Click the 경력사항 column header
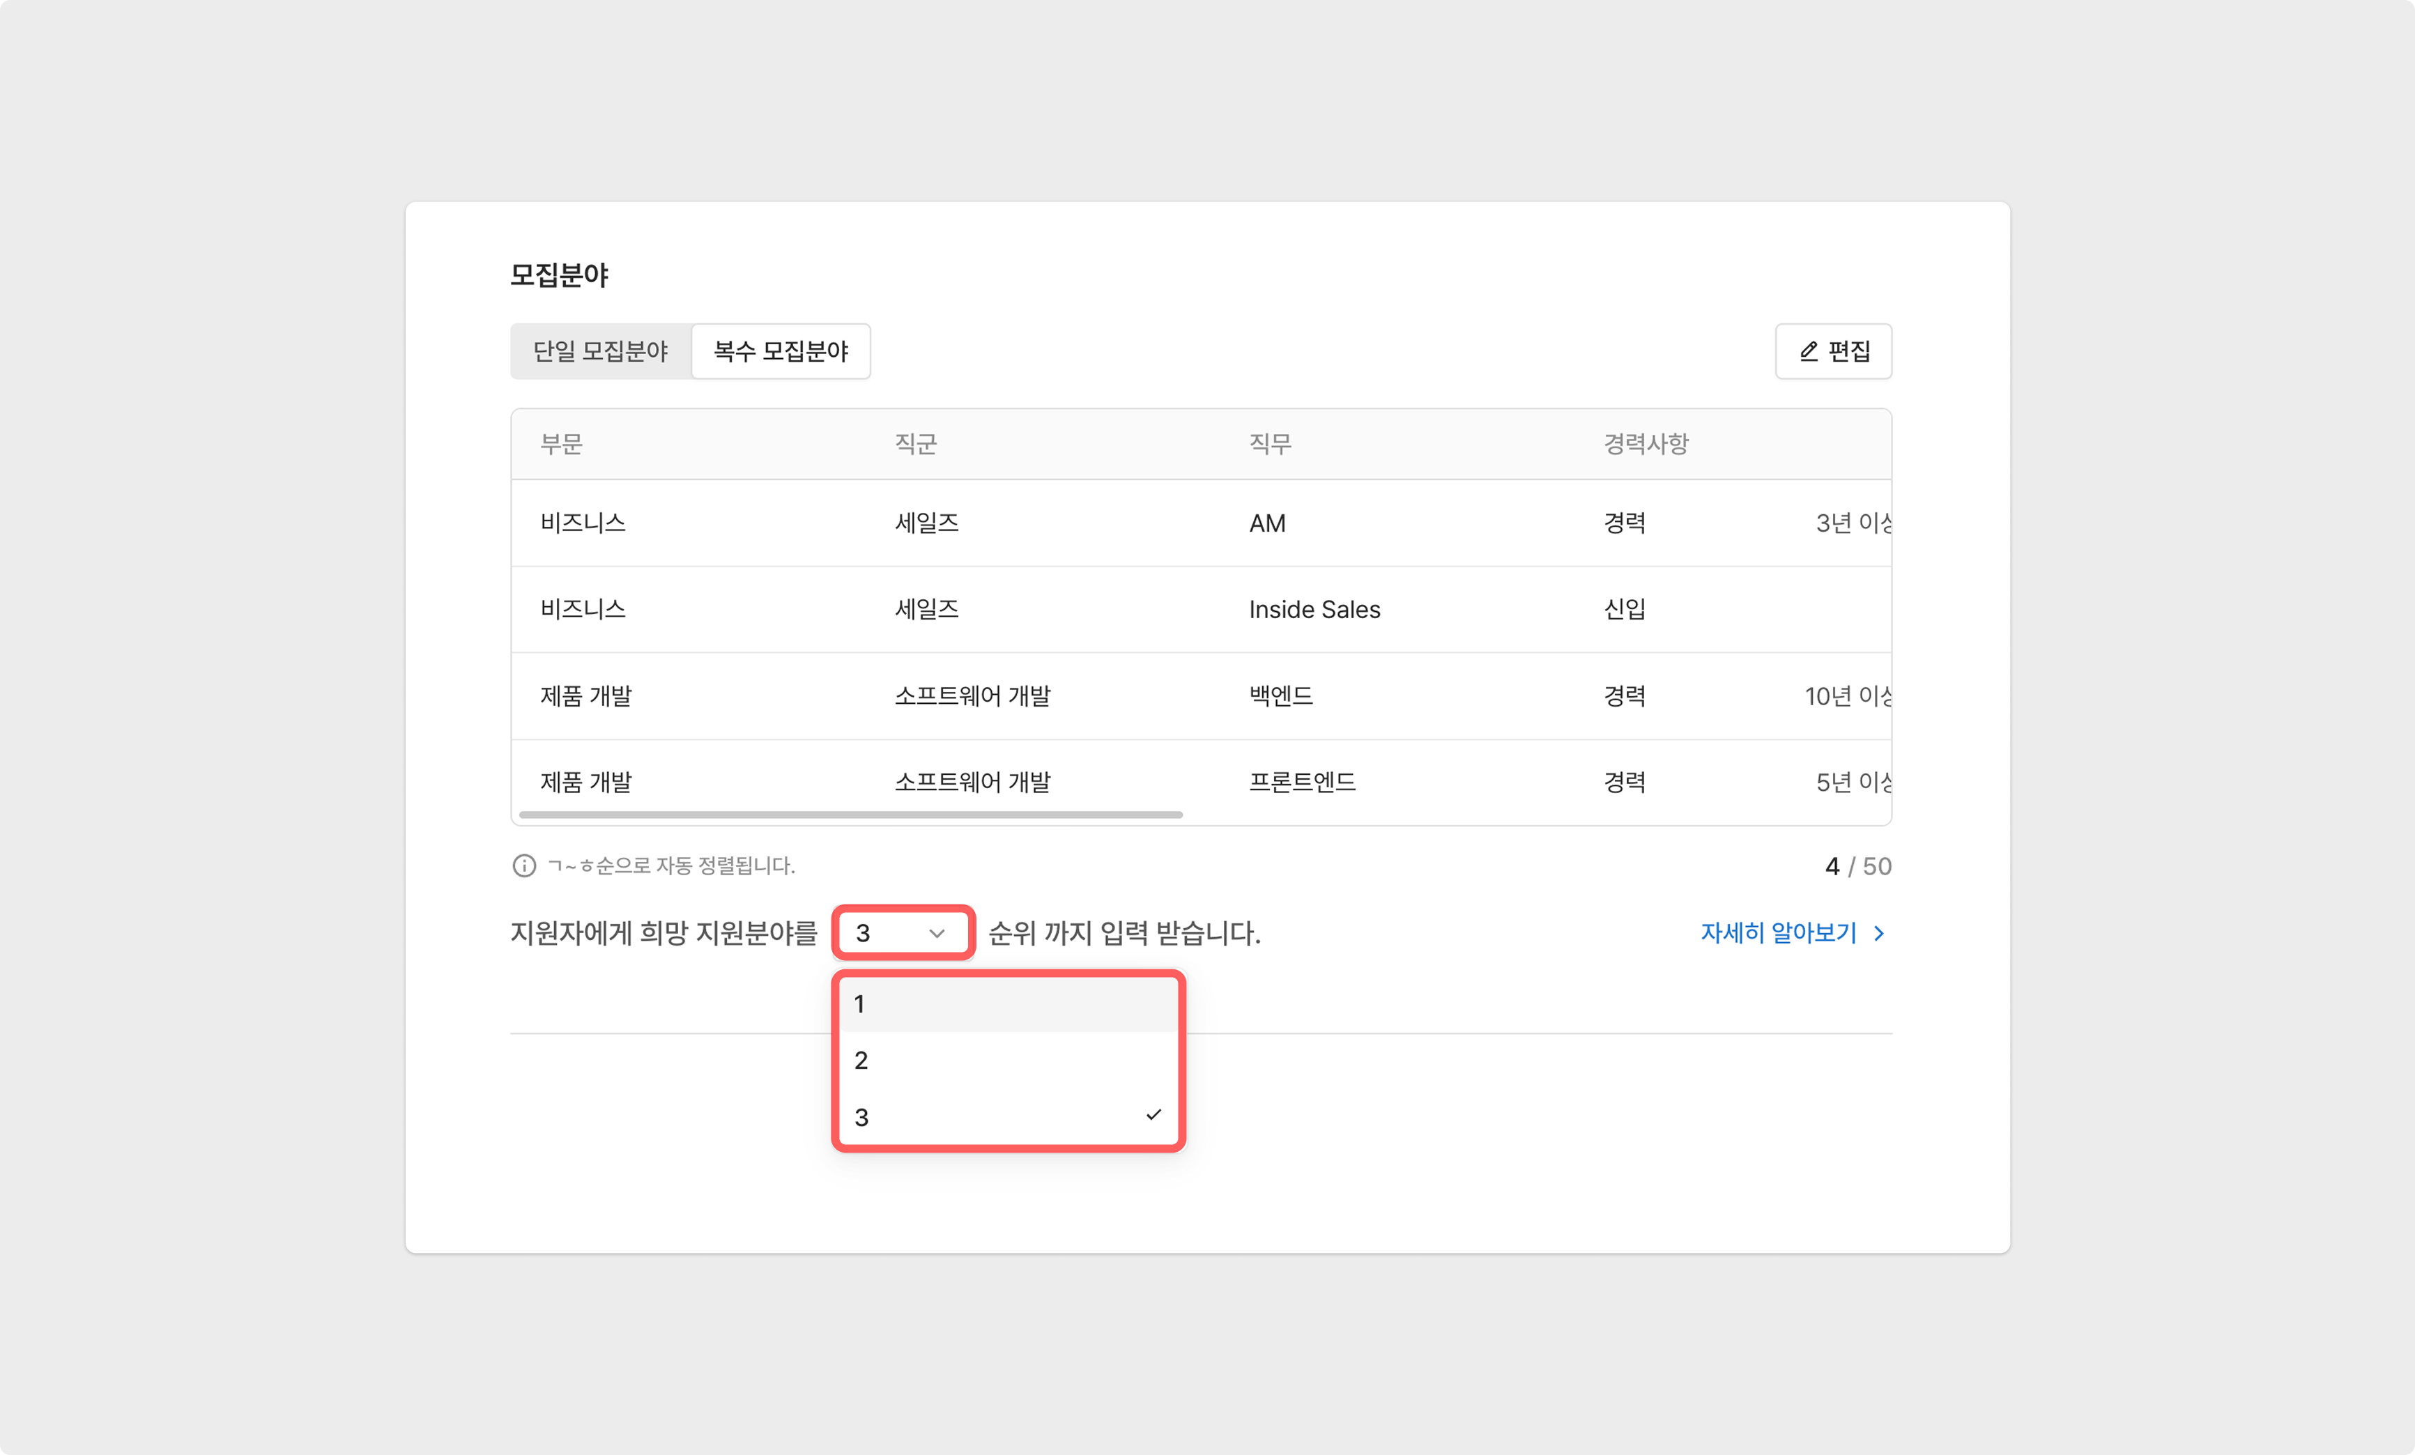 click(x=1646, y=444)
